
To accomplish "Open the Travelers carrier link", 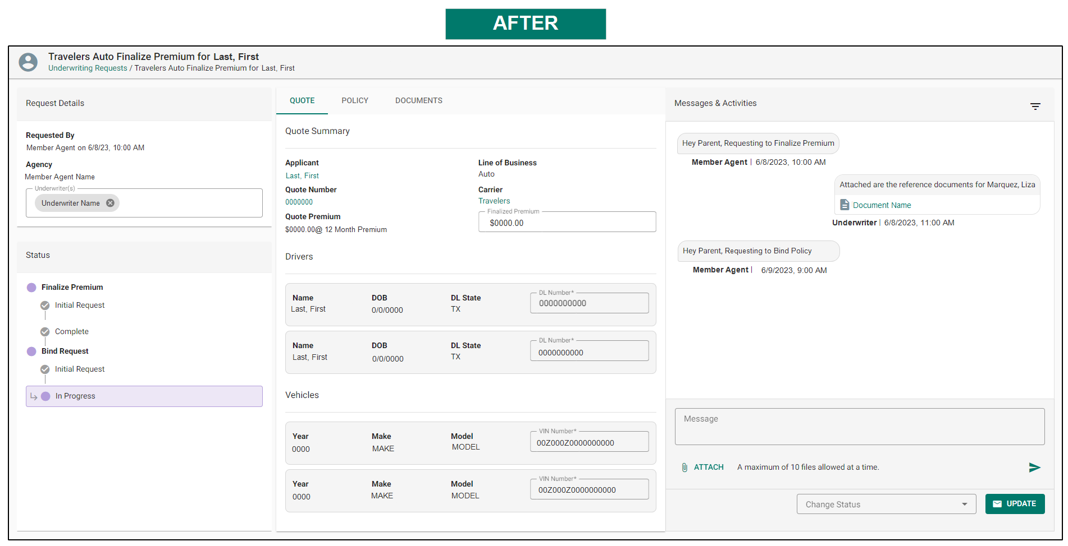I will 494,201.
